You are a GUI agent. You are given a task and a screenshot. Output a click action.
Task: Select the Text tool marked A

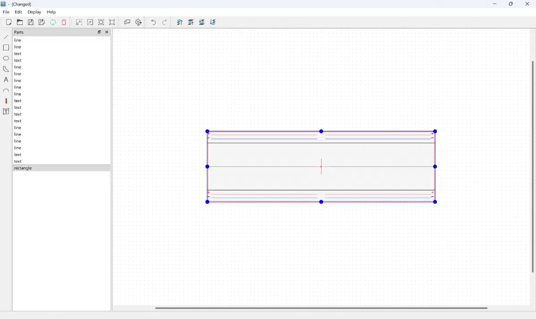[6, 80]
